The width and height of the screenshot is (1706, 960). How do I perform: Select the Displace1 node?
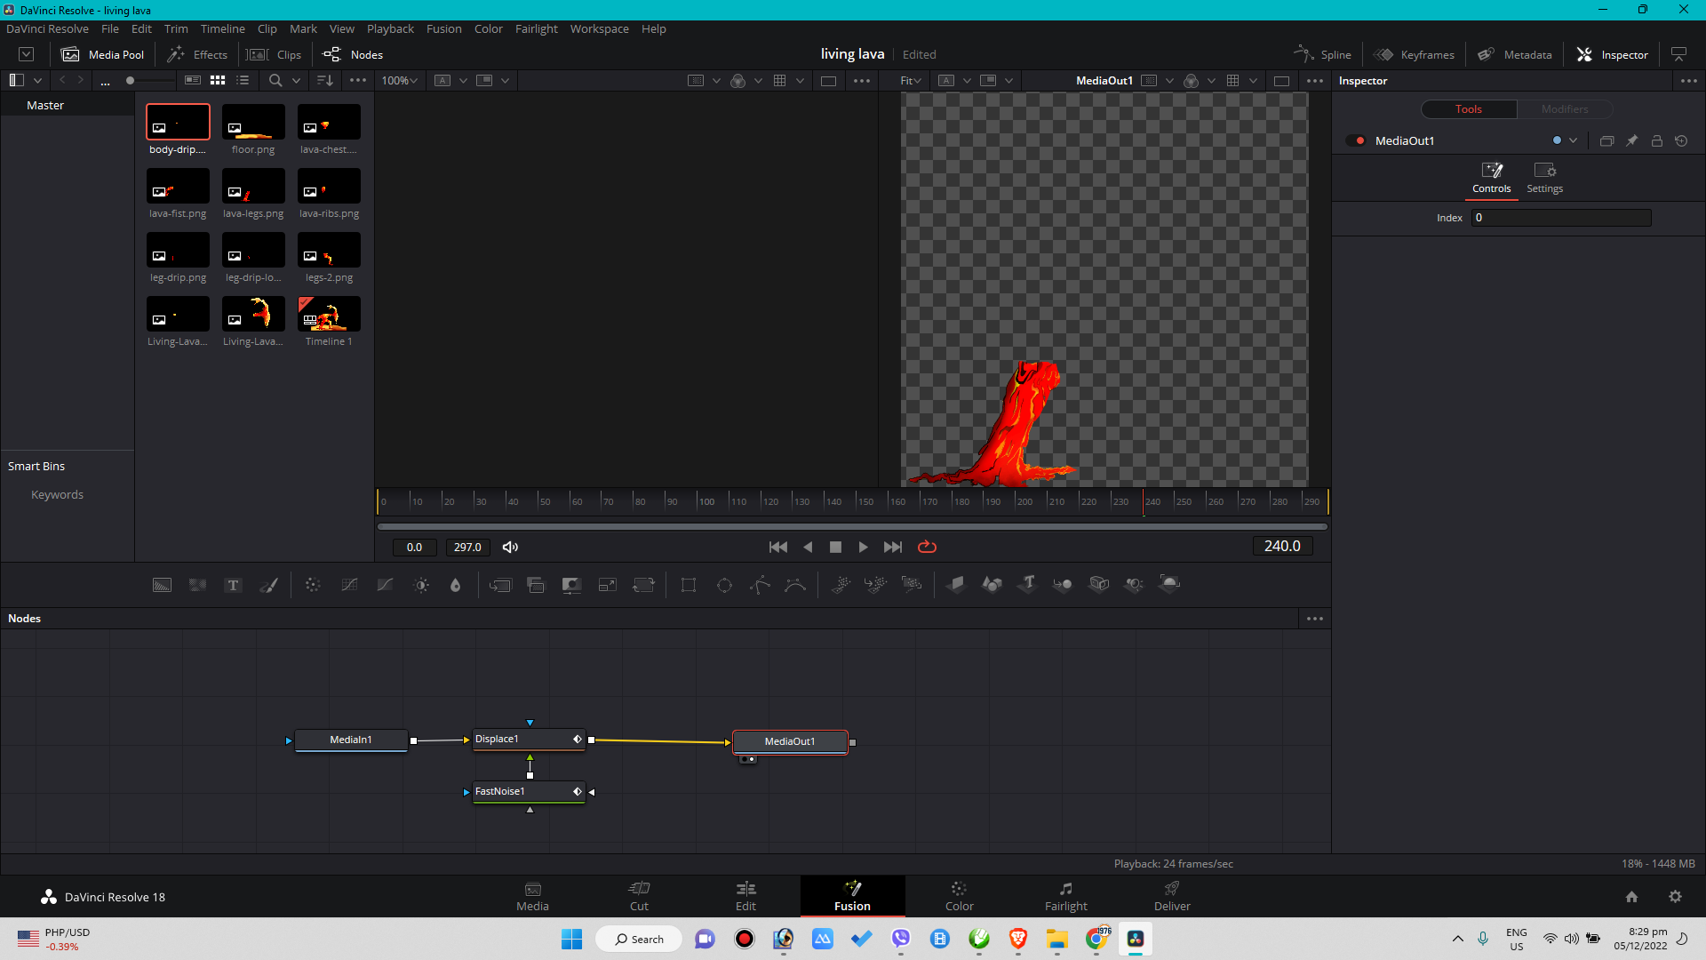(x=529, y=740)
